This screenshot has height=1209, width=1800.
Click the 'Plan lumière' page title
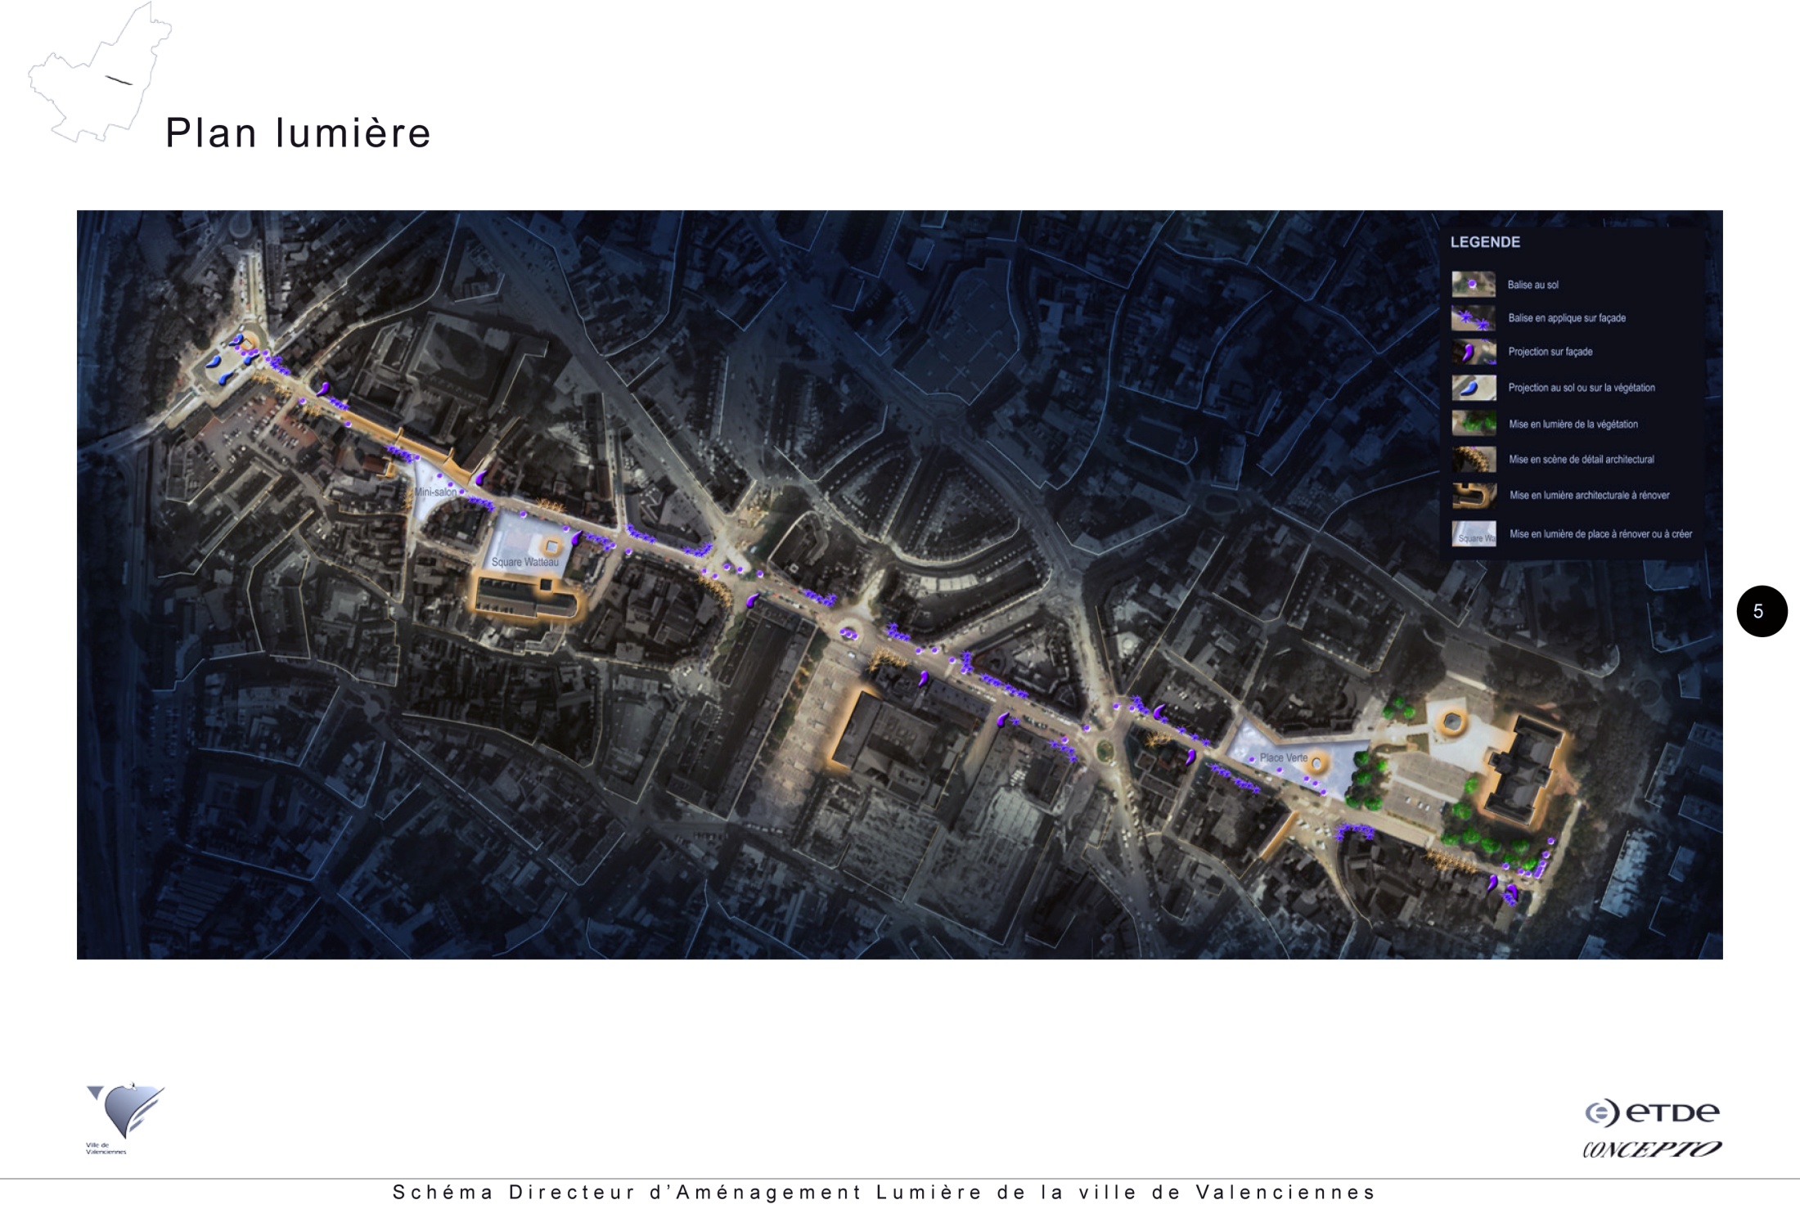[x=298, y=133]
